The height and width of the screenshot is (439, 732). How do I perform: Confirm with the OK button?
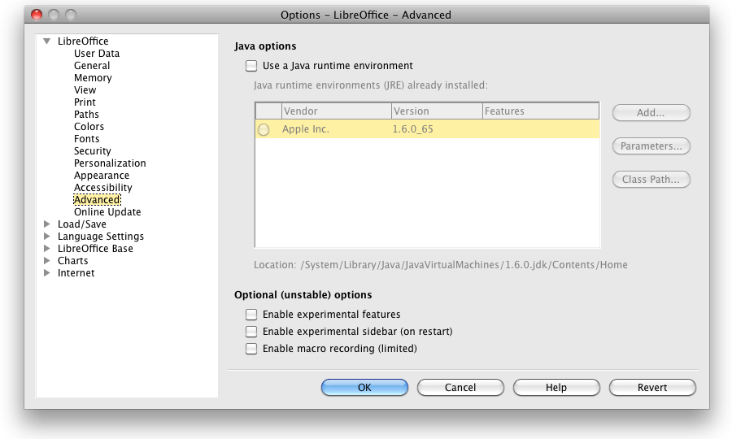pos(364,387)
